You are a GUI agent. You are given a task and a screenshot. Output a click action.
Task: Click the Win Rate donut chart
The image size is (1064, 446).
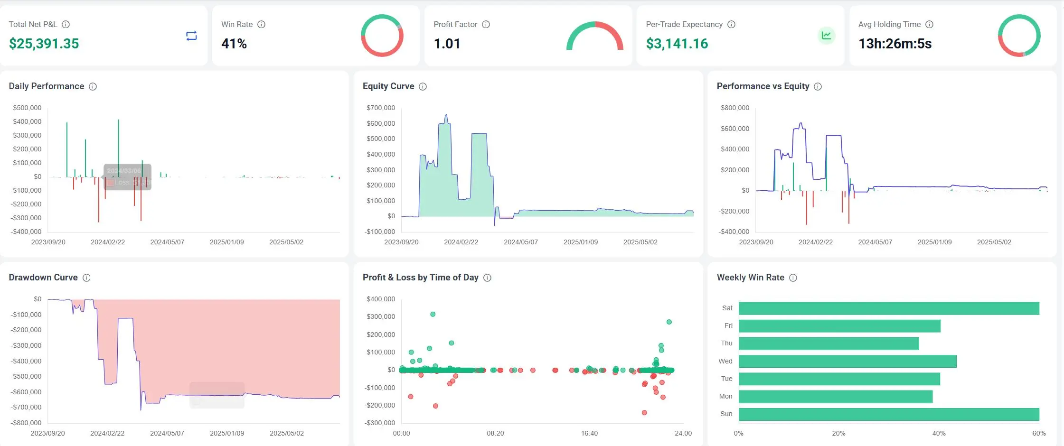[382, 36]
